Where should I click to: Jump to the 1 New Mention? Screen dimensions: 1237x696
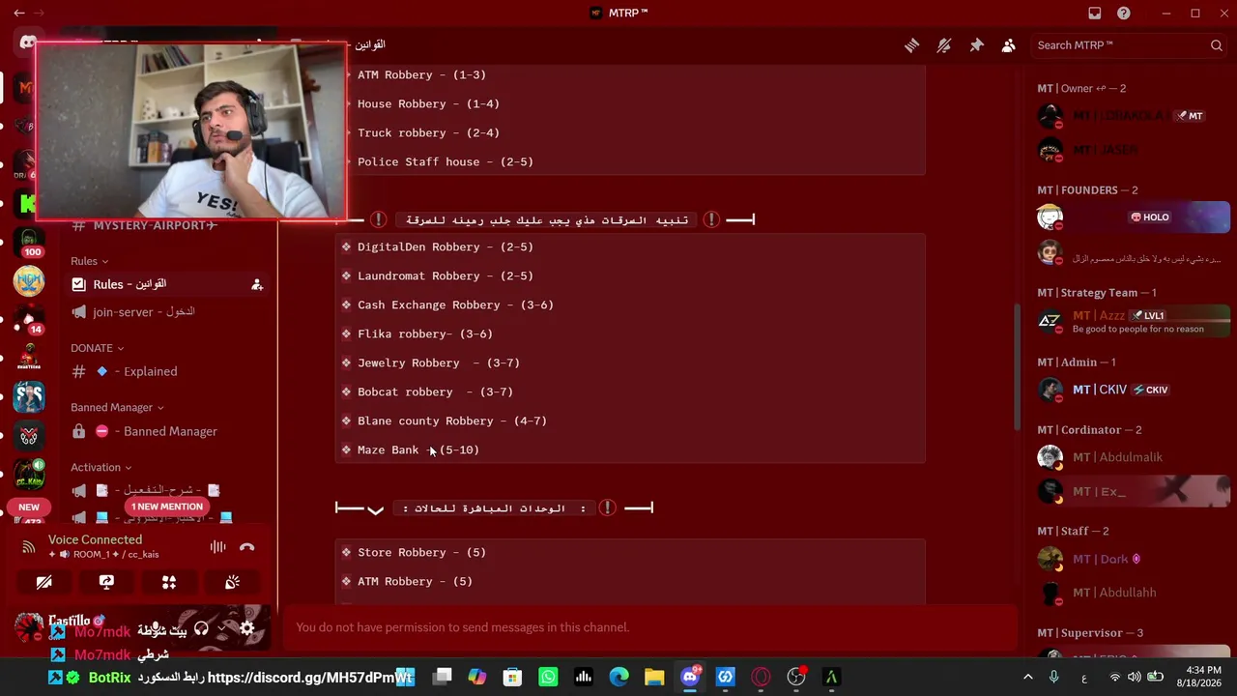167,507
